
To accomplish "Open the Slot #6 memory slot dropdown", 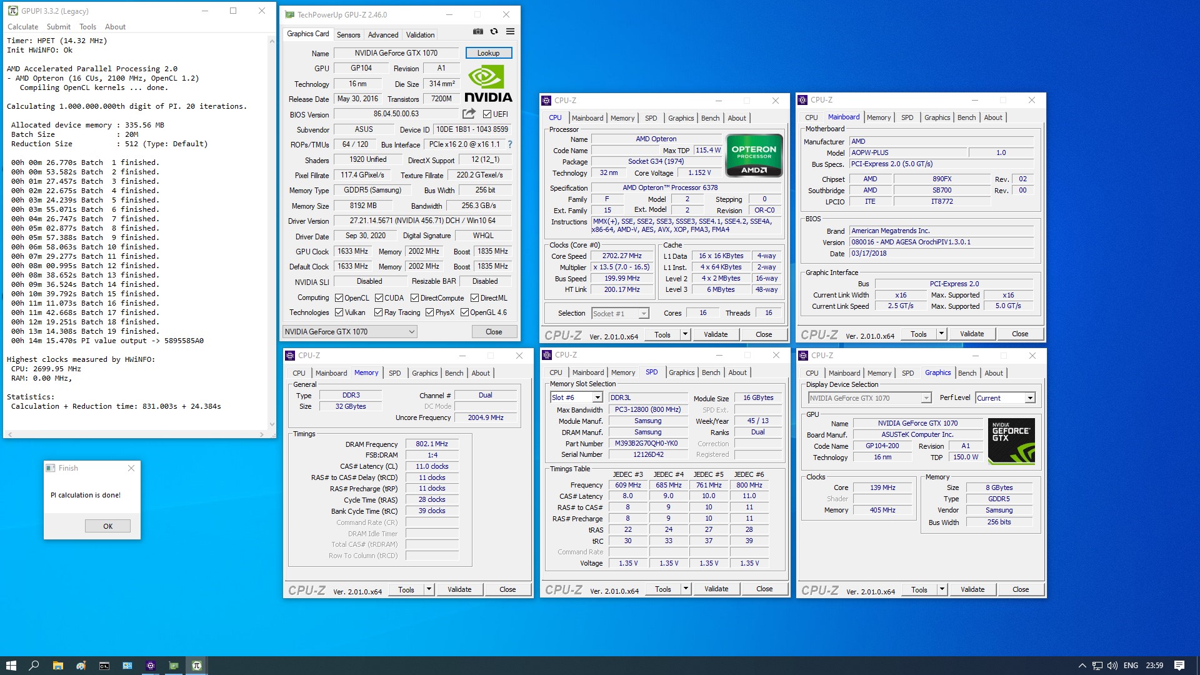I will point(576,397).
